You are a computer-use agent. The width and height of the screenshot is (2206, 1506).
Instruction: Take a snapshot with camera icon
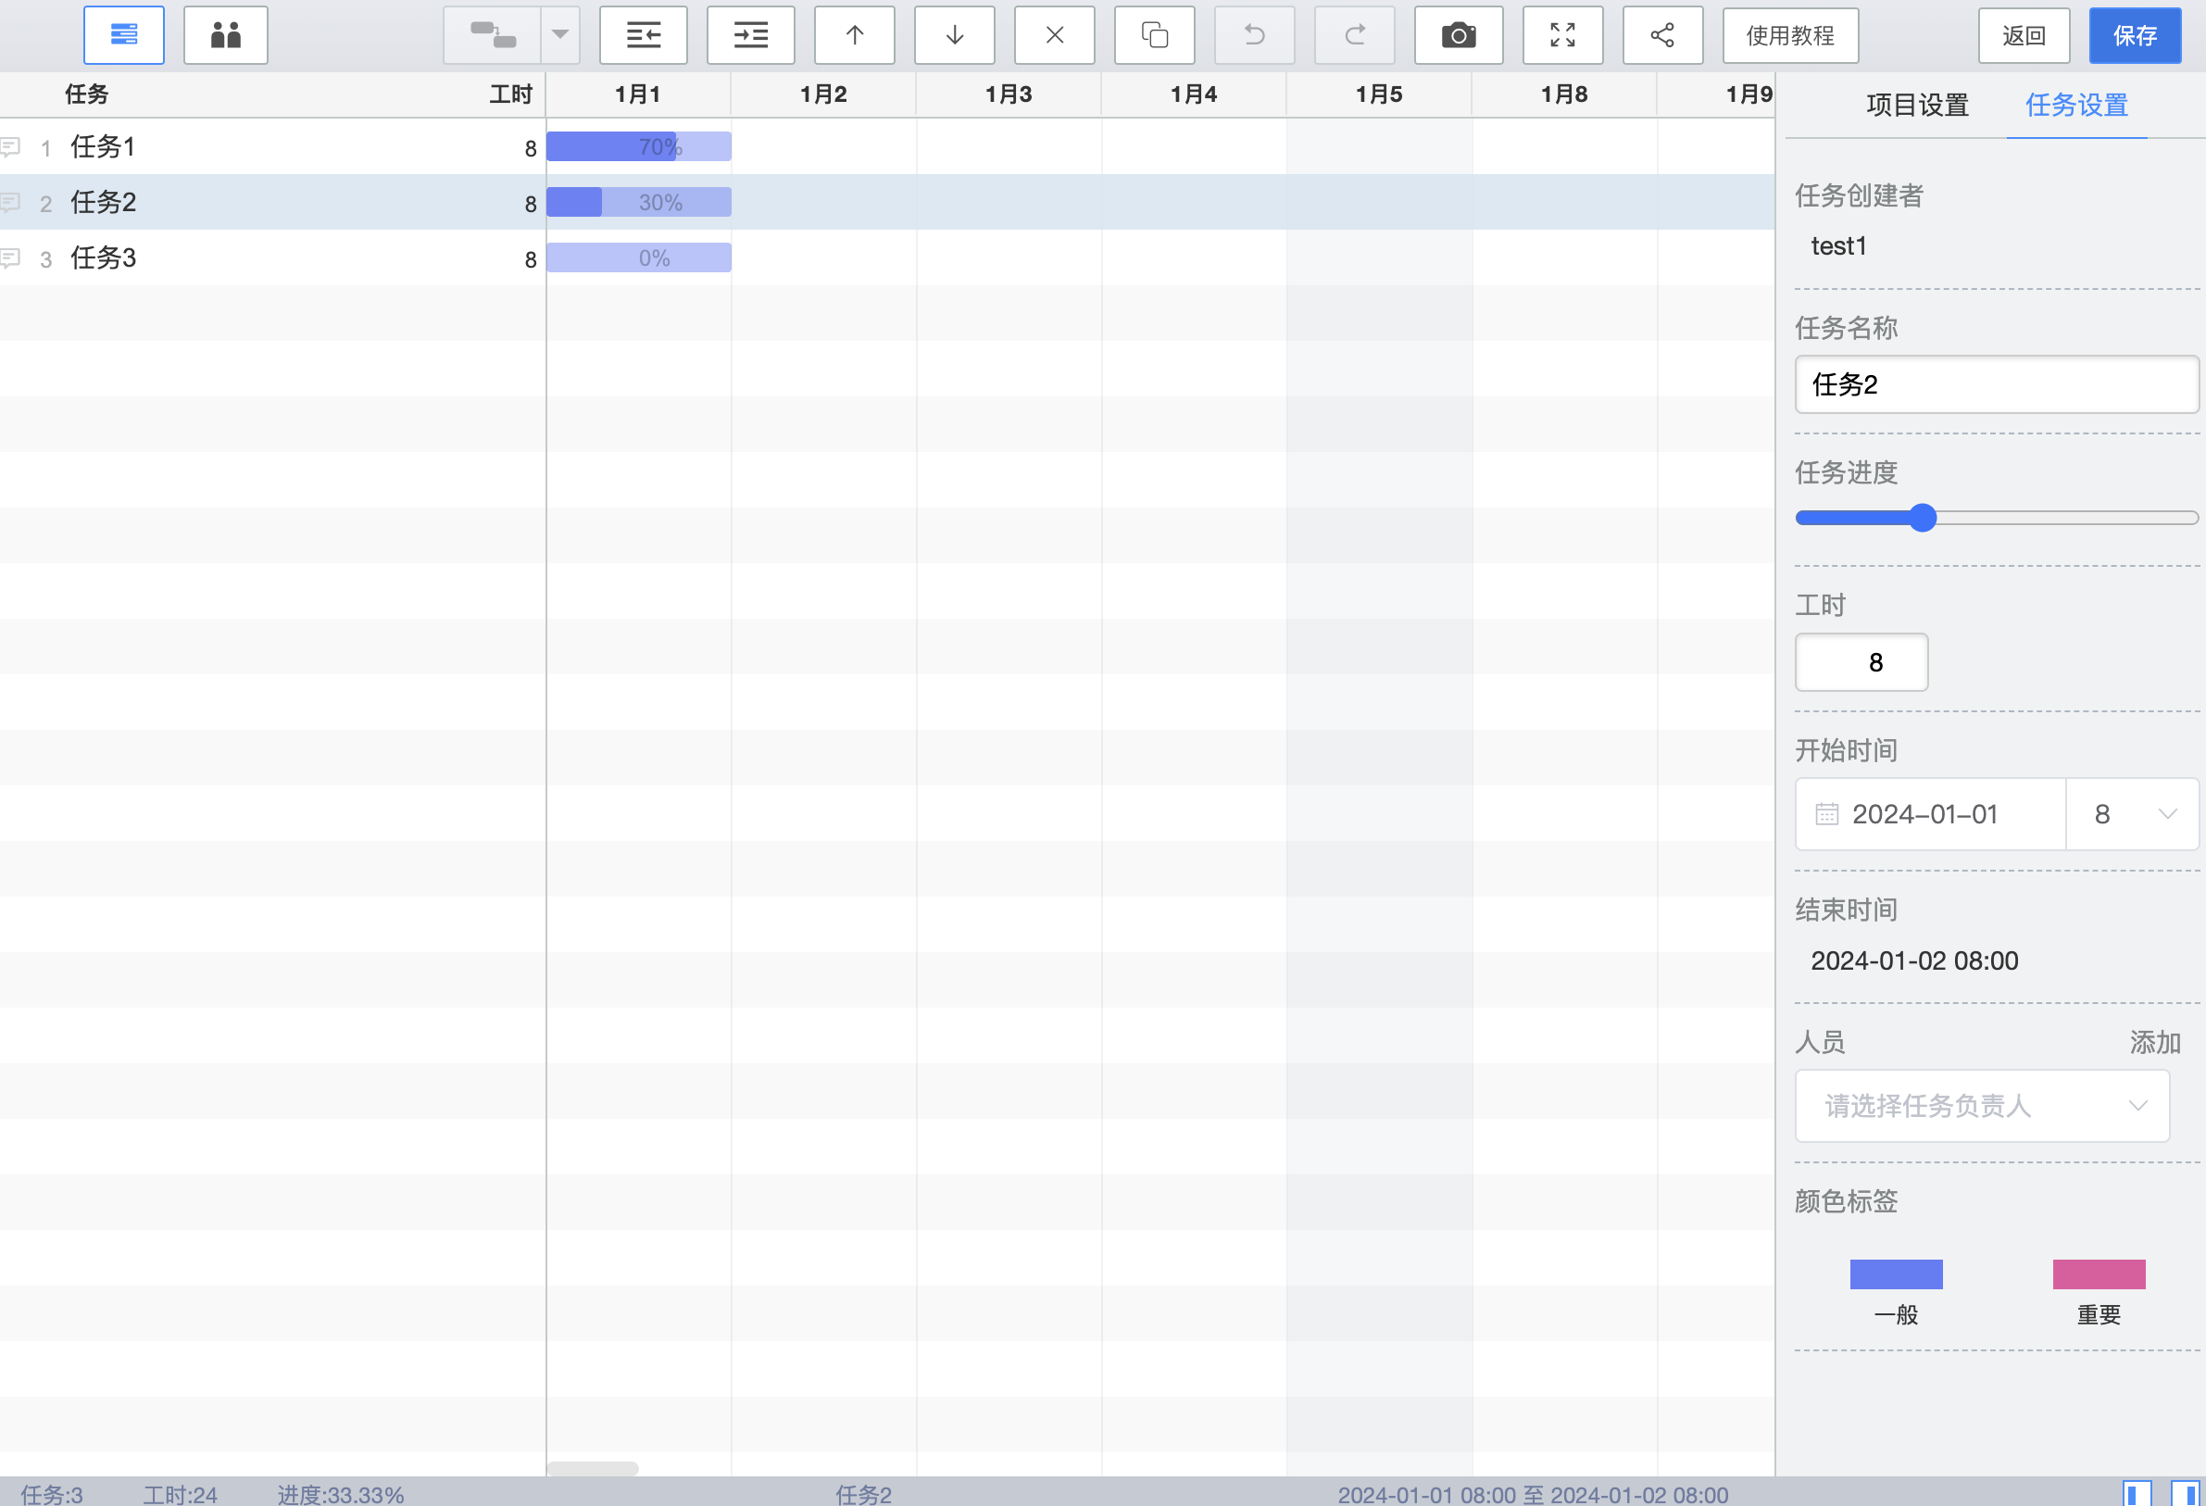(1458, 35)
